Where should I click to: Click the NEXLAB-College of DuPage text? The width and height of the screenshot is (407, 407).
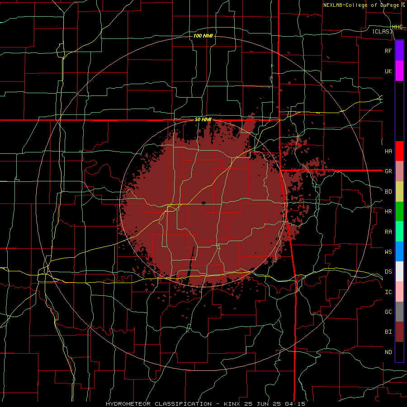point(361,5)
